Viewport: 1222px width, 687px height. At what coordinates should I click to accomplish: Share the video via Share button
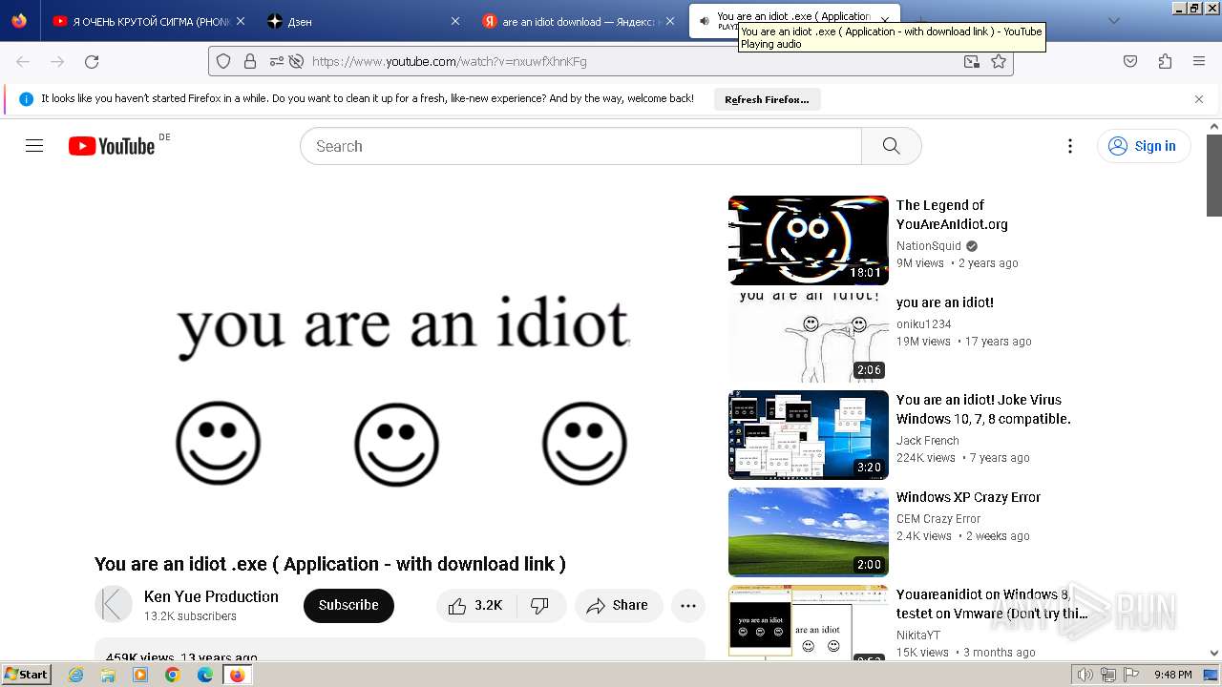point(619,606)
